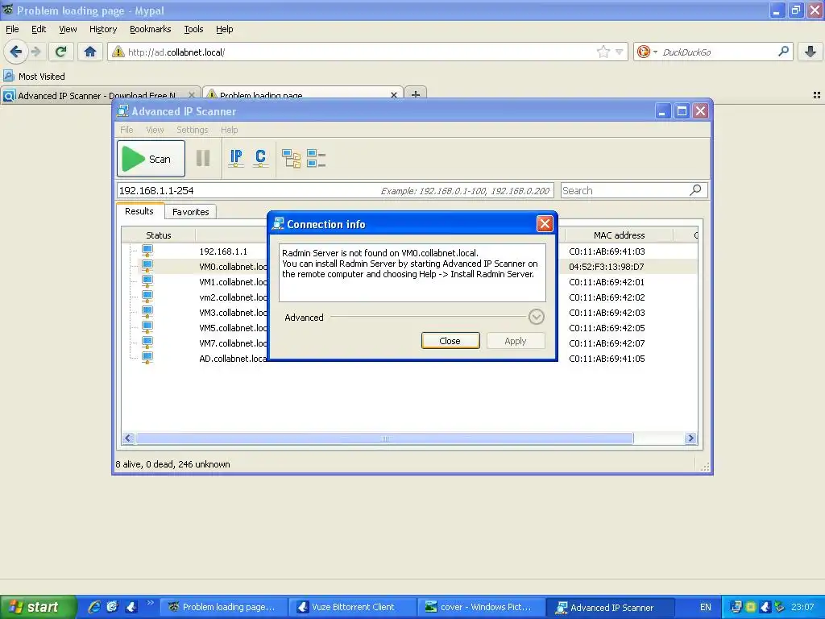The width and height of the screenshot is (825, 619).
Task: Click the IP range field showing 192.168.1.1-254
Action: pos(335,190)
